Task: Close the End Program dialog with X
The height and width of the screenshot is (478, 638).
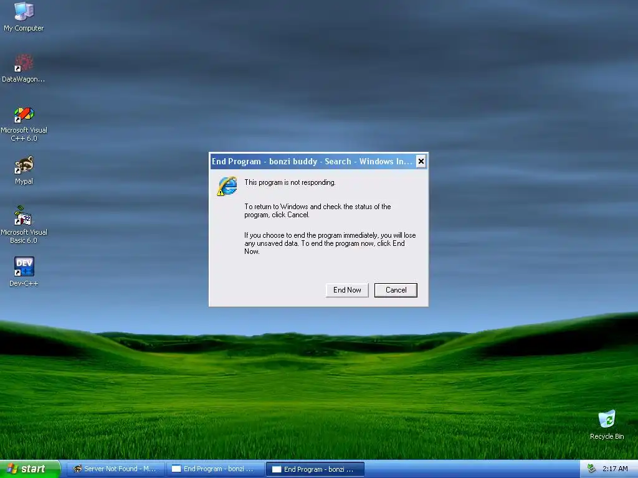Action: tap(421, 161)
